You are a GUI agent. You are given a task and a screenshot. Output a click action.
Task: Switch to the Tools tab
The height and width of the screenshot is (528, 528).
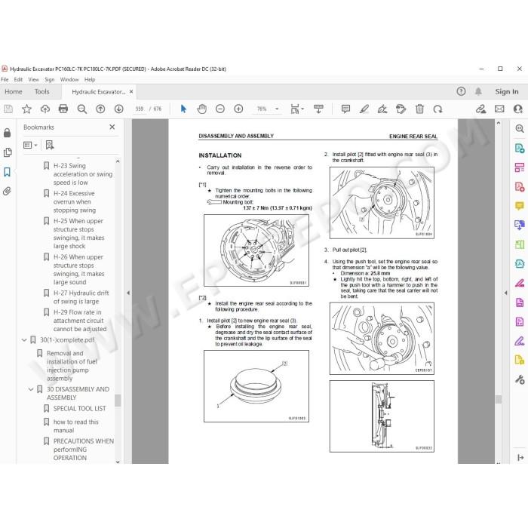tap(41, 91)
